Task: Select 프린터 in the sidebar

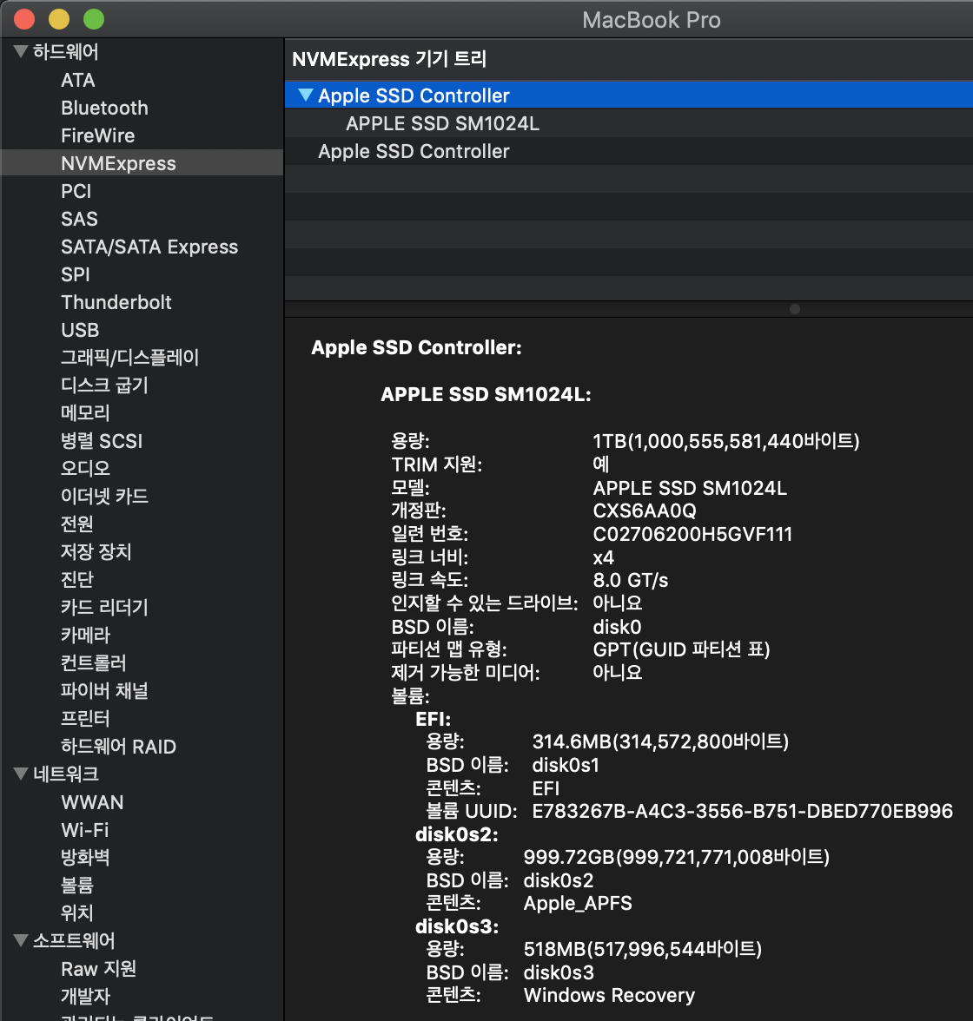Action: [x=85, y=718]
